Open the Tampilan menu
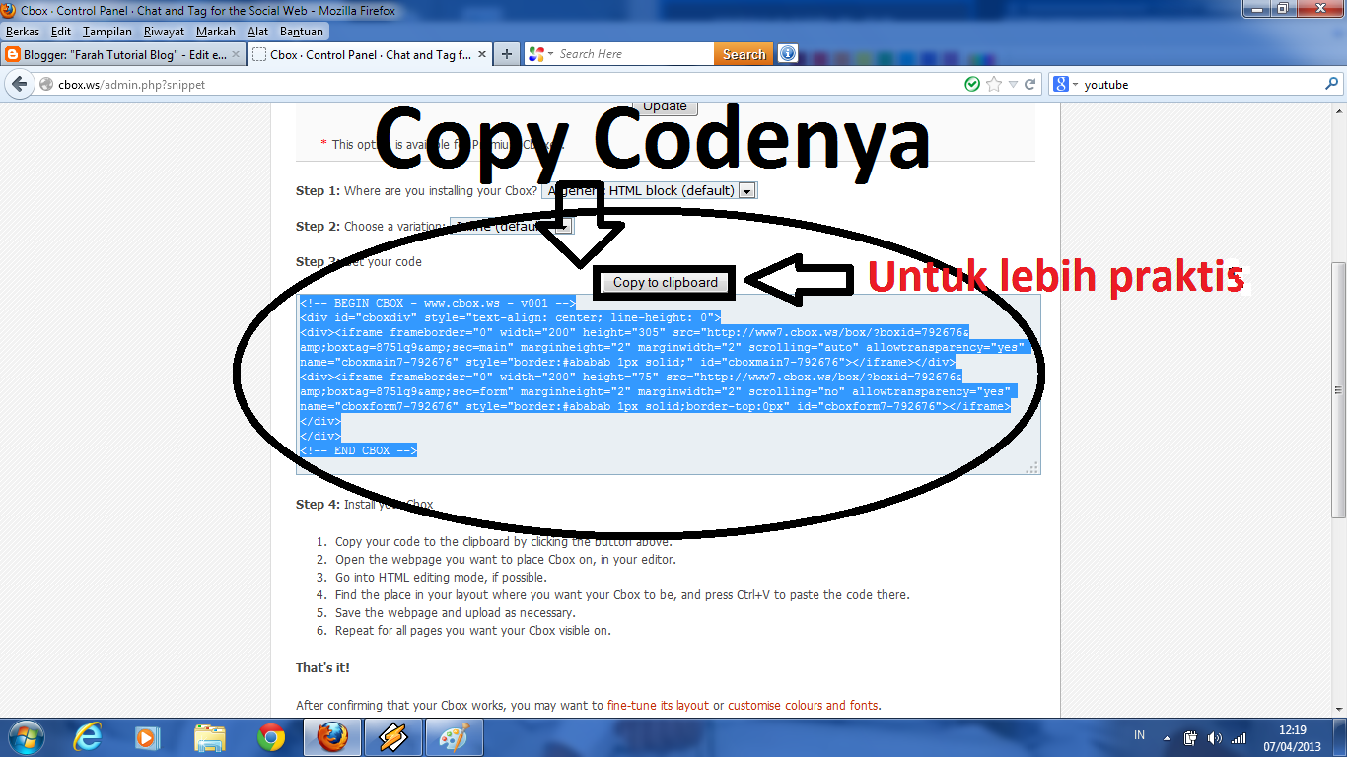This screenshot has height=757, width=1347. click(107, 32)
